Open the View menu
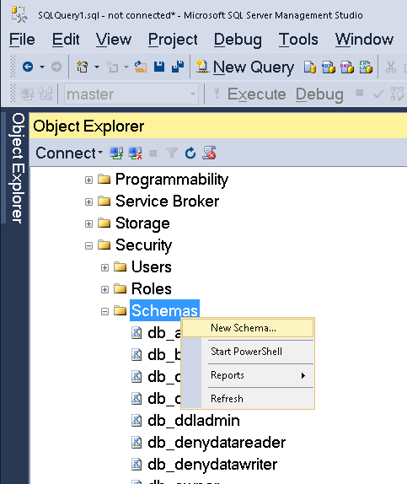This screenshot has width=407, height=484. [114, 40]
